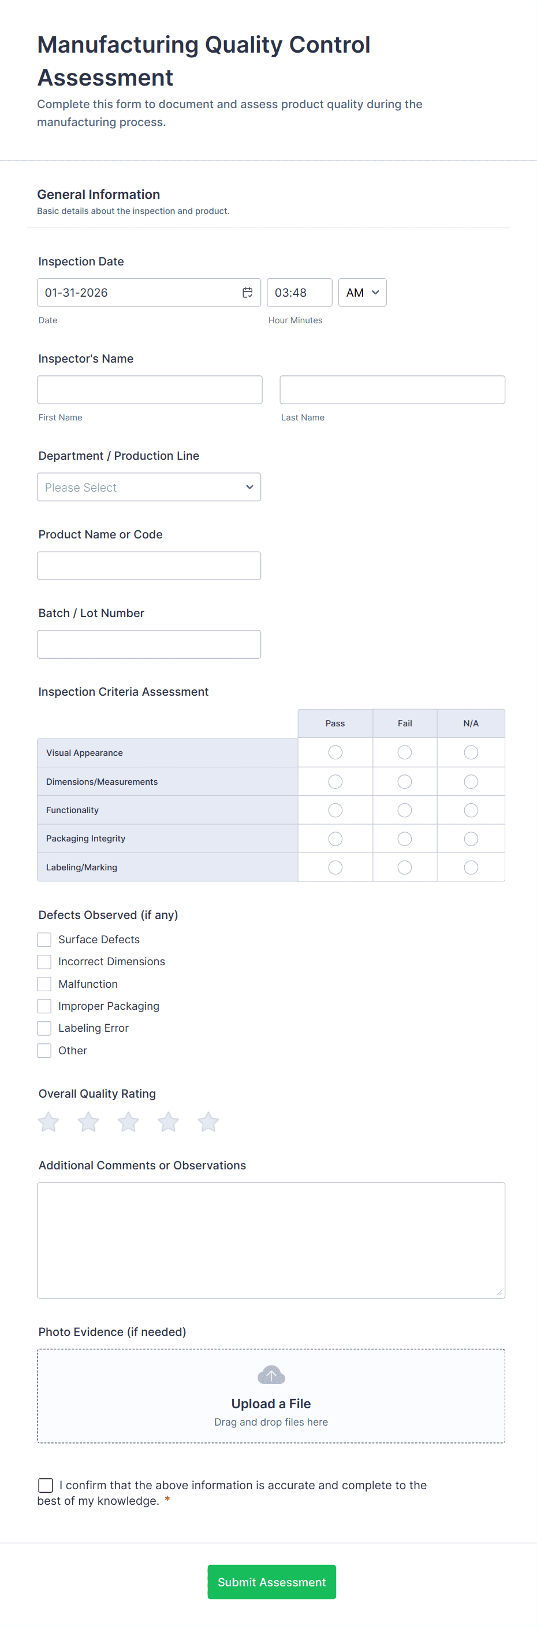The image size is (537, 1628).
Task: Expand the Department / Production Line dropdown
Action: [x=149, y=488]
